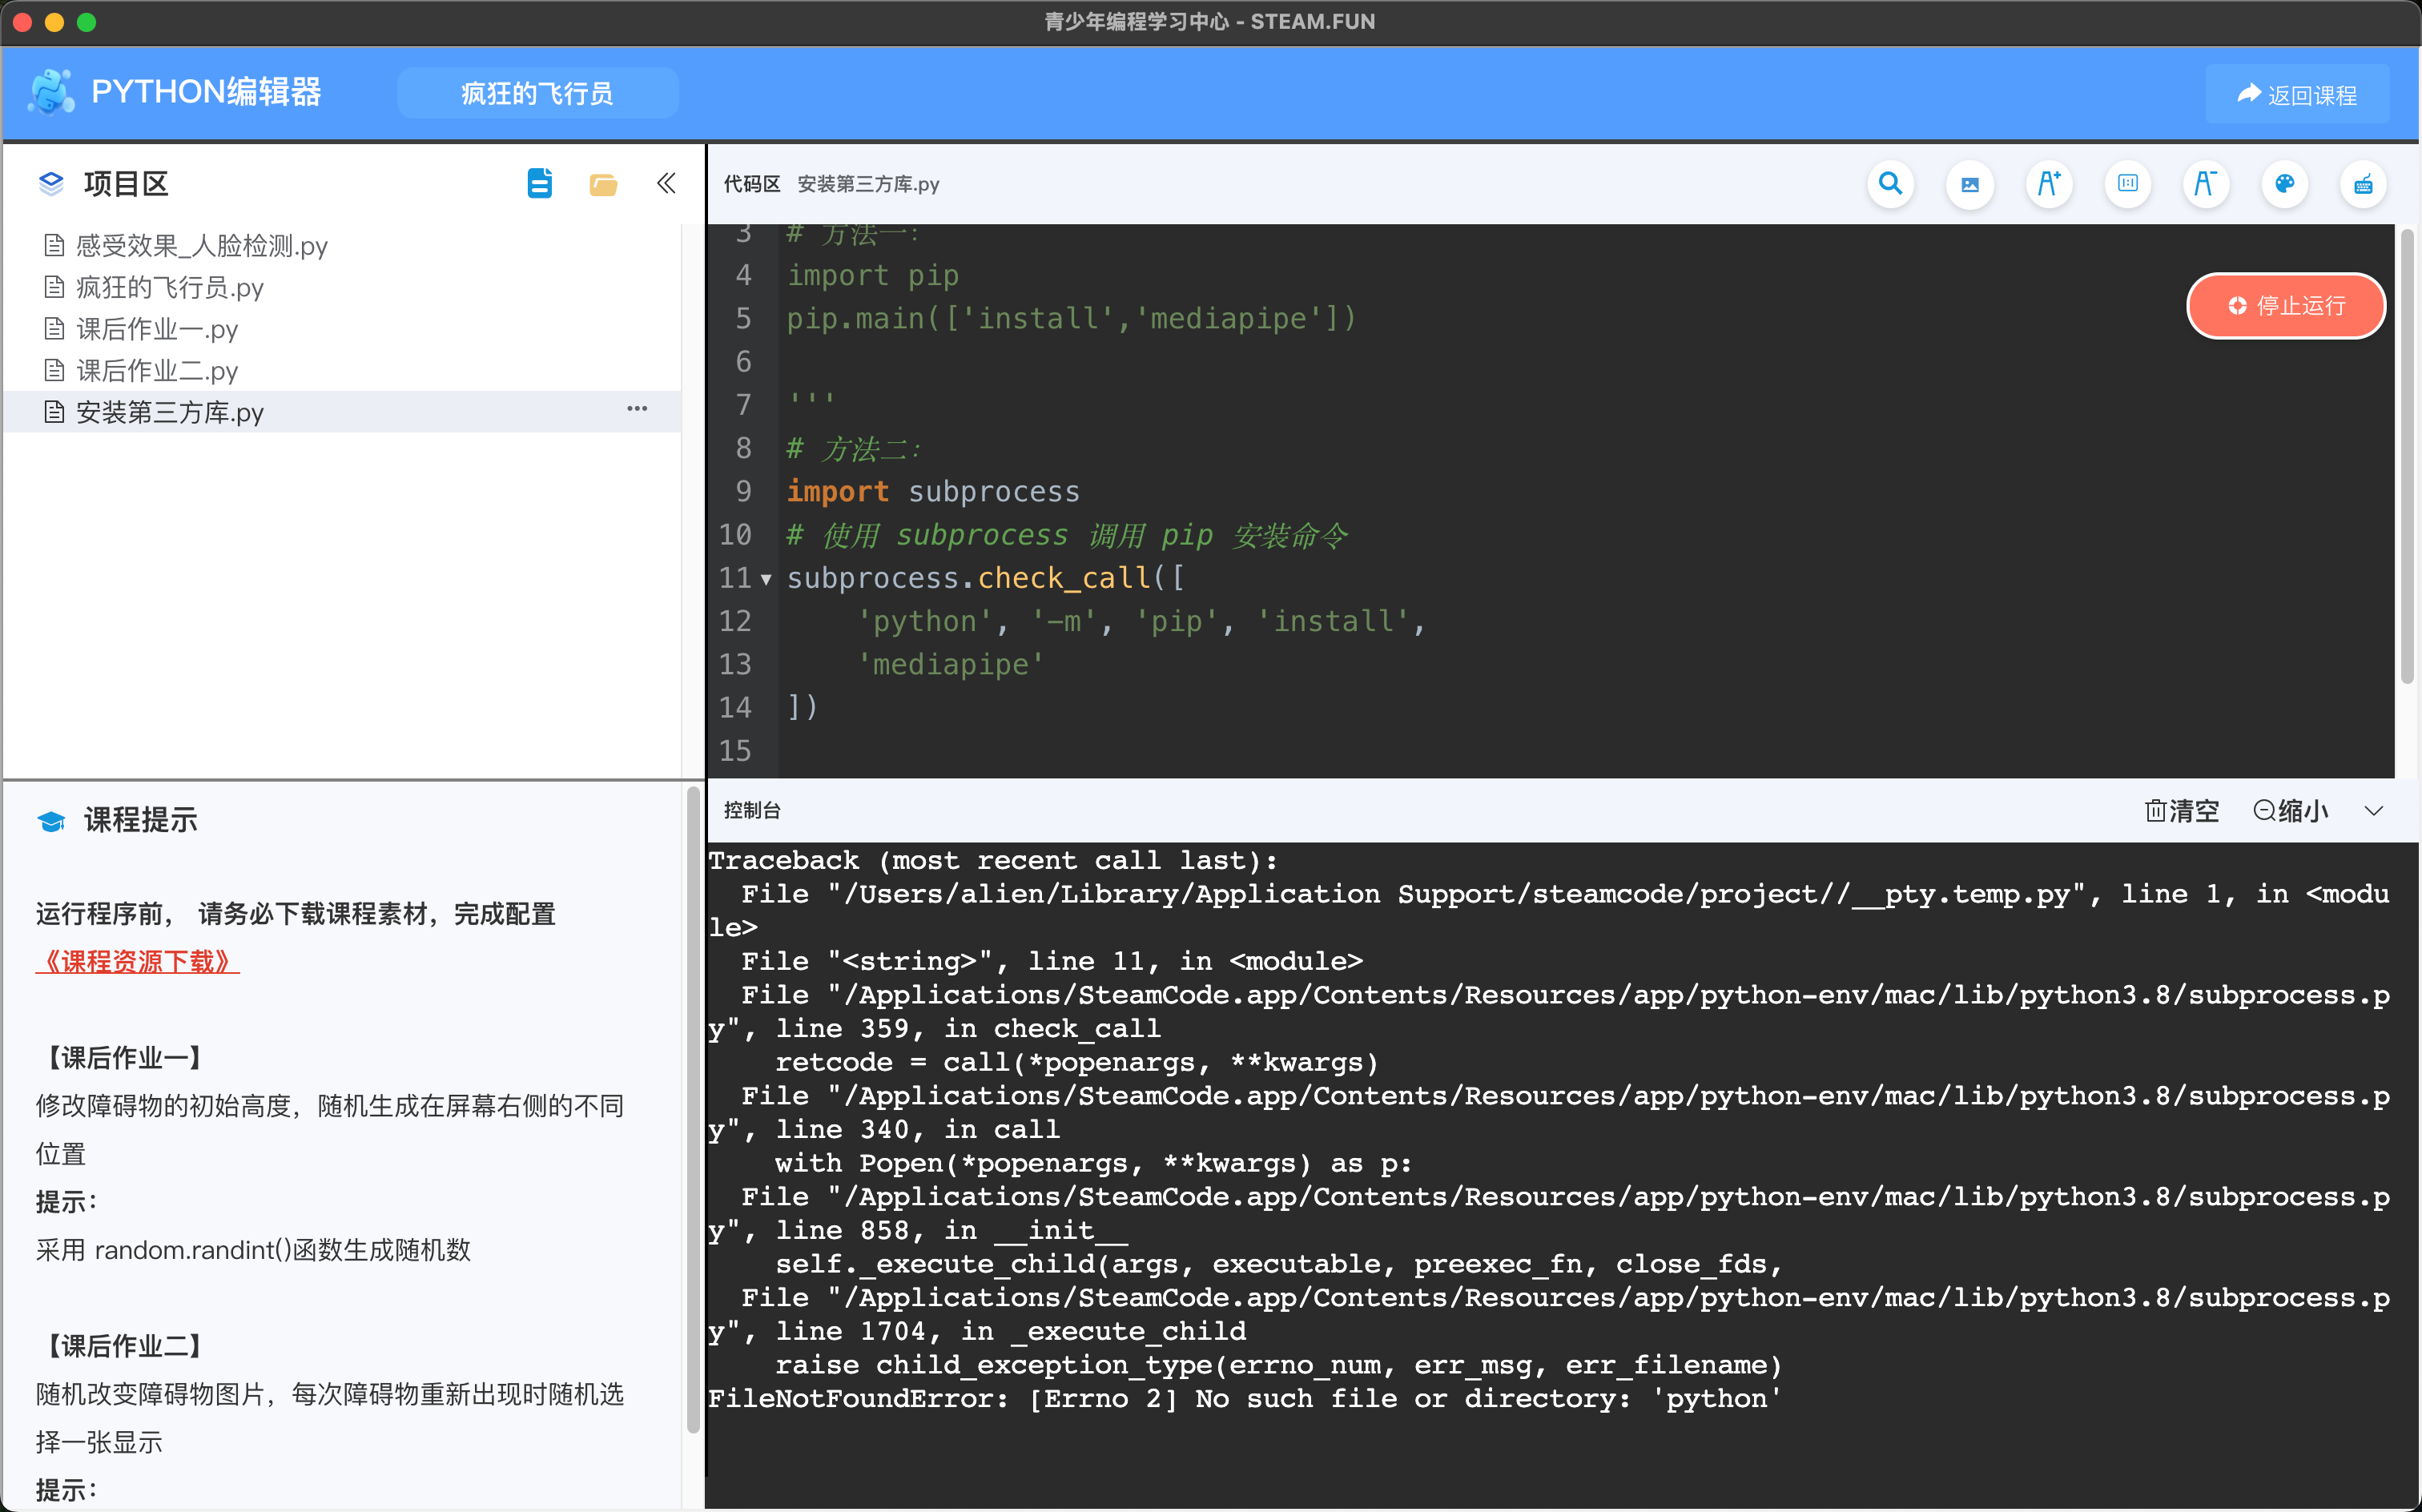Click the folder icon in project area

603,184
